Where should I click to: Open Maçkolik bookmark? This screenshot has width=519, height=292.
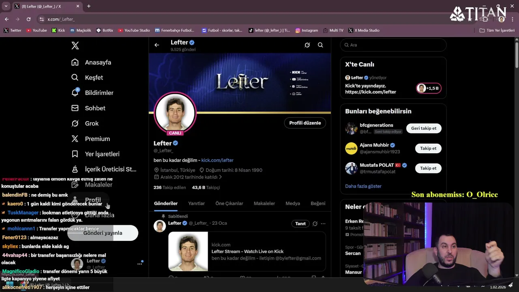pos(81,30)
